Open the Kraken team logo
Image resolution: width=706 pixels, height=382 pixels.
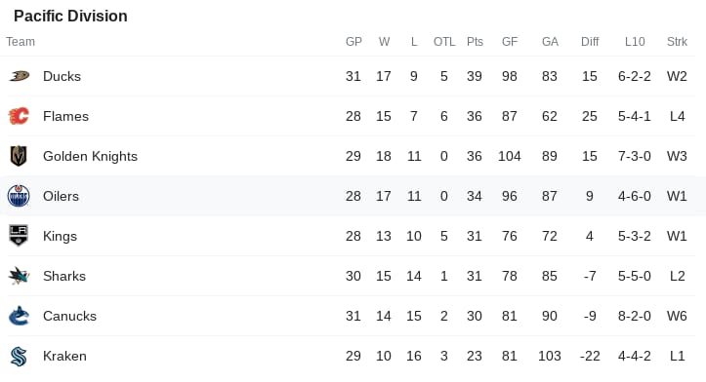pos(19,356)
